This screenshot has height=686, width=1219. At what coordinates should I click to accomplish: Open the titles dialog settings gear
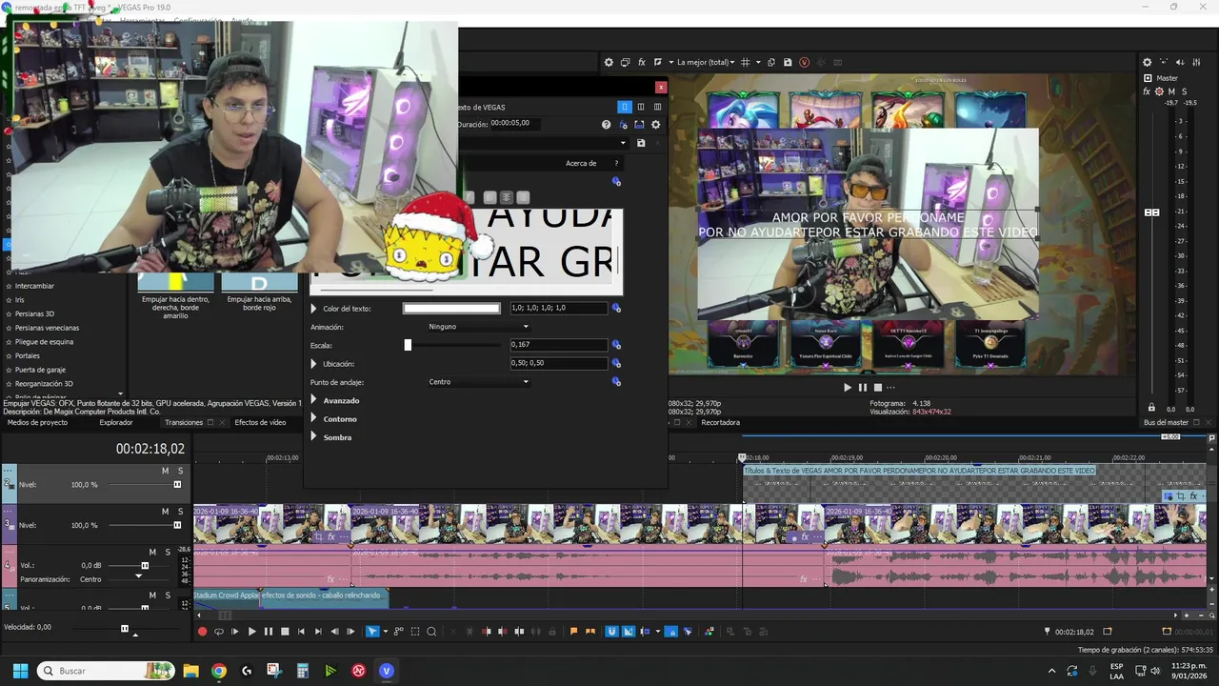coord(655,124)
